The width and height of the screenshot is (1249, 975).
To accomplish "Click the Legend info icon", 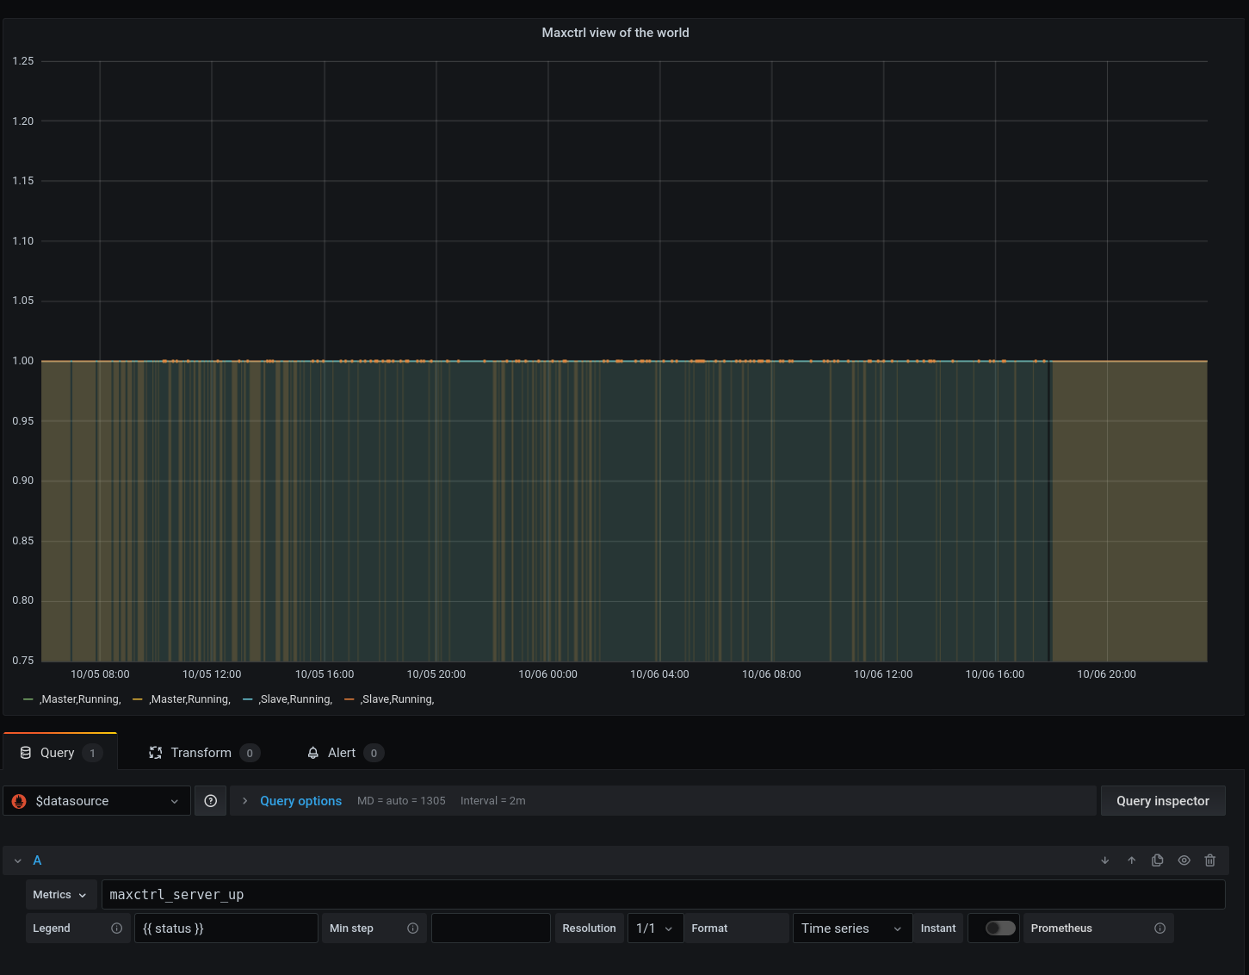I will pyautogui.click(x=117, y=928).
